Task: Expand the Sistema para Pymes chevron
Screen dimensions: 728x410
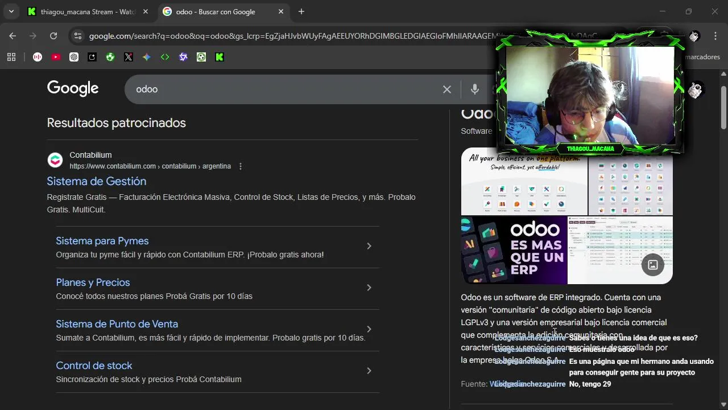Action: [369, 246]
